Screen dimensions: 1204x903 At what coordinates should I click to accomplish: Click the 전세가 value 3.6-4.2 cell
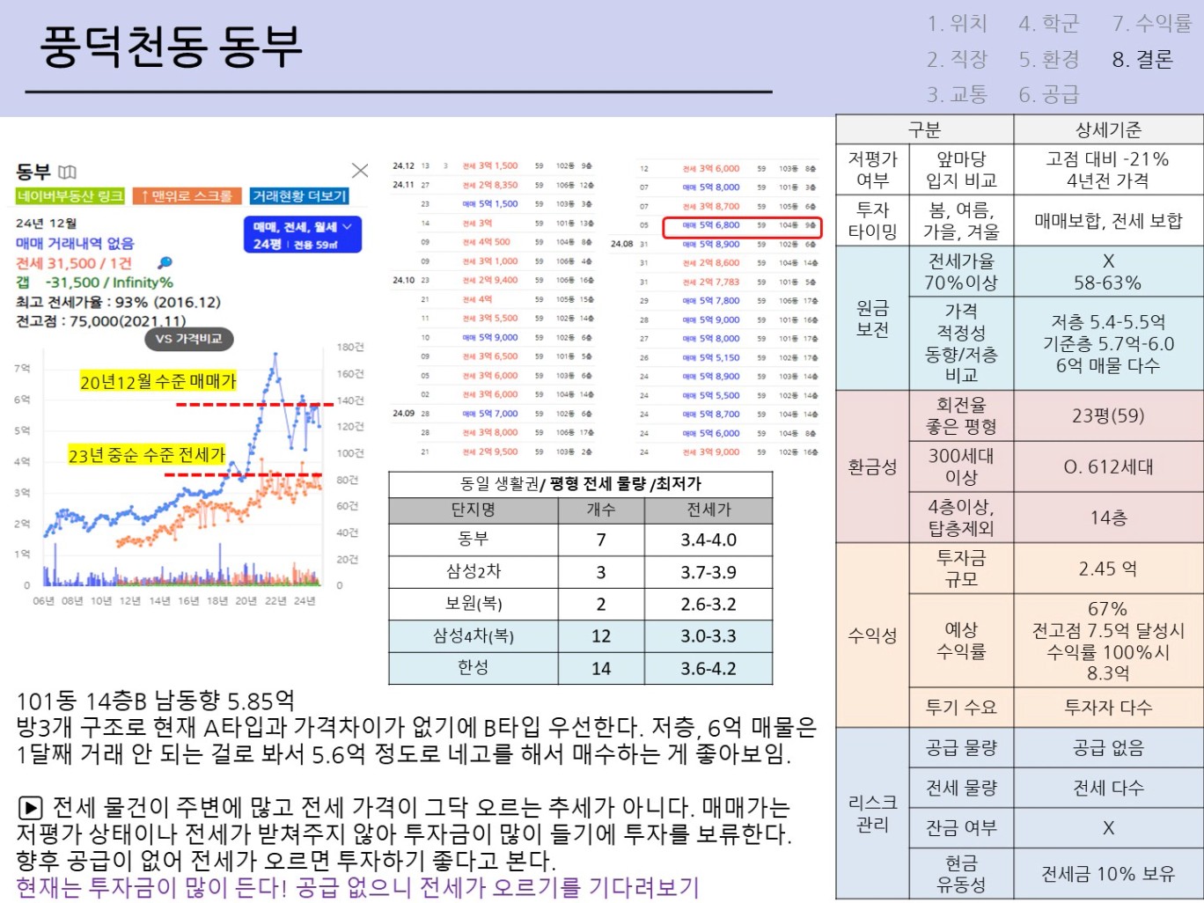coord(708,668)
